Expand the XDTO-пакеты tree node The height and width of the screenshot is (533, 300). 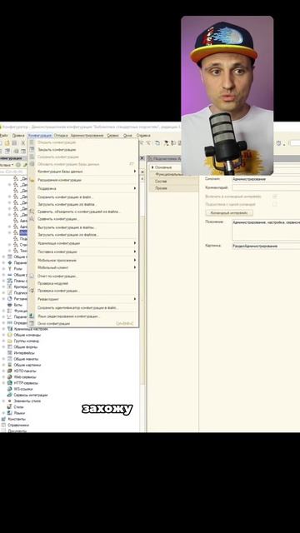(3, 371)
